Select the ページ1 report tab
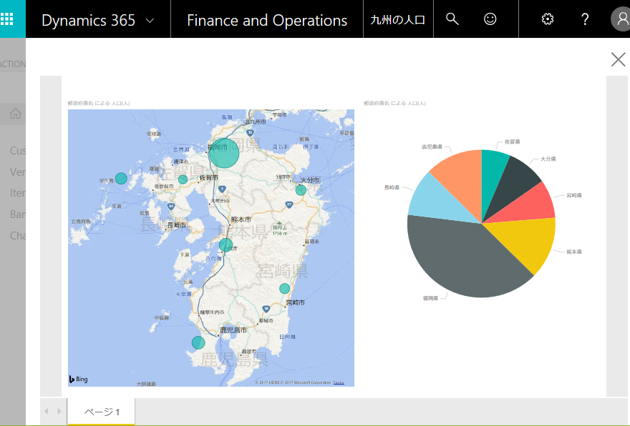 point(102,412)
